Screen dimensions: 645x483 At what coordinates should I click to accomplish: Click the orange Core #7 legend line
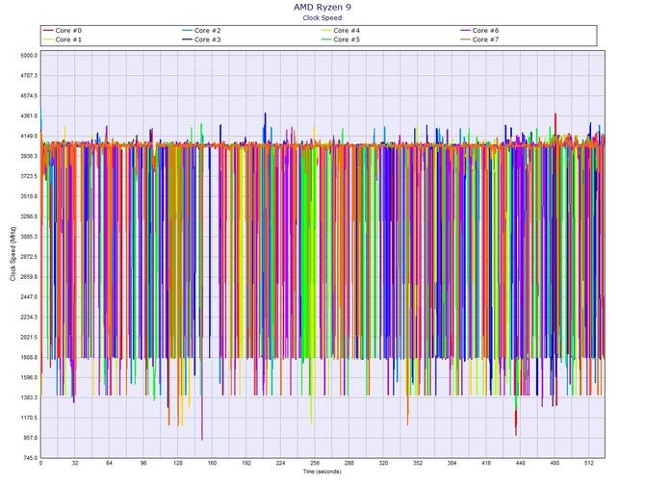(465, 39)
